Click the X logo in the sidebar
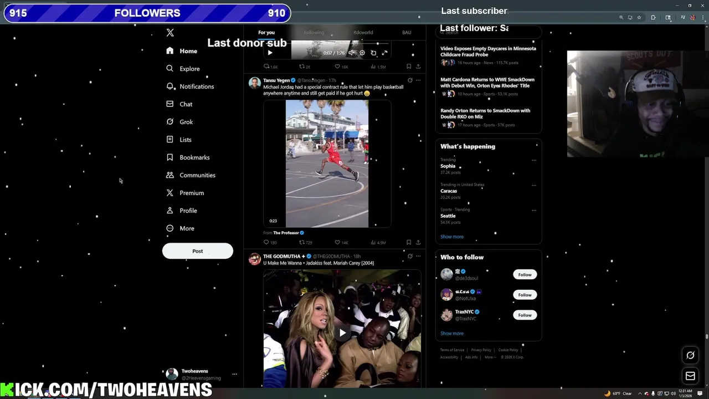This screenshot has width=709, height=399. (x=170, y=33)
